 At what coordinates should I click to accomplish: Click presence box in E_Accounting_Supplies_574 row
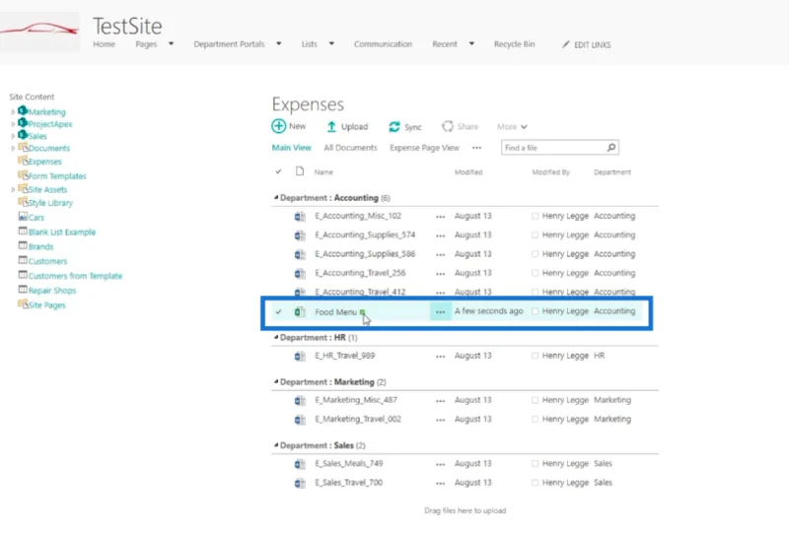535,235
